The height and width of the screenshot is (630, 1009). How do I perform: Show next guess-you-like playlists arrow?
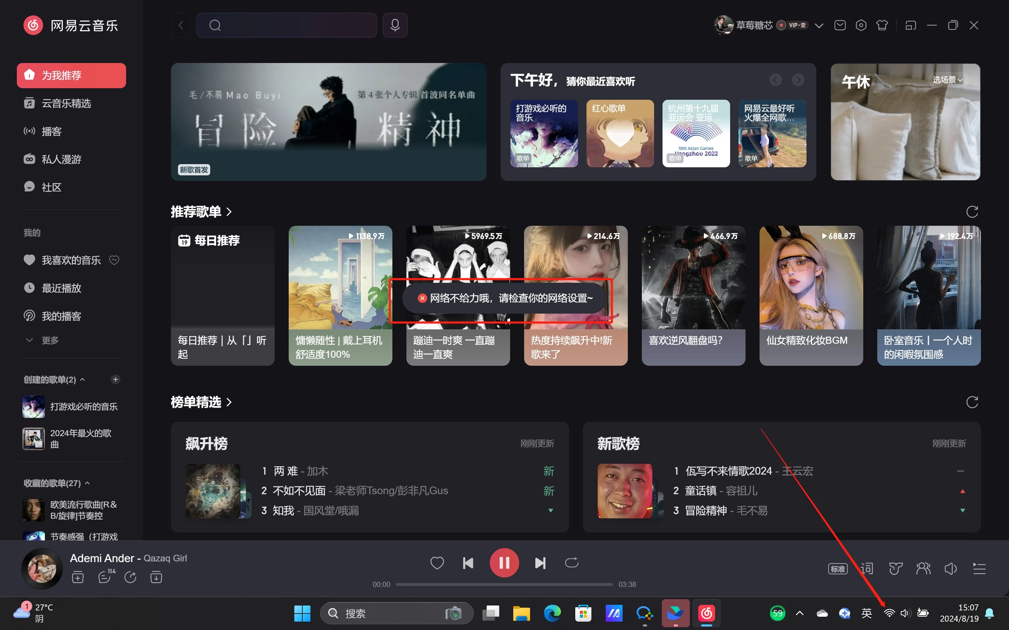tap(798, 79)
